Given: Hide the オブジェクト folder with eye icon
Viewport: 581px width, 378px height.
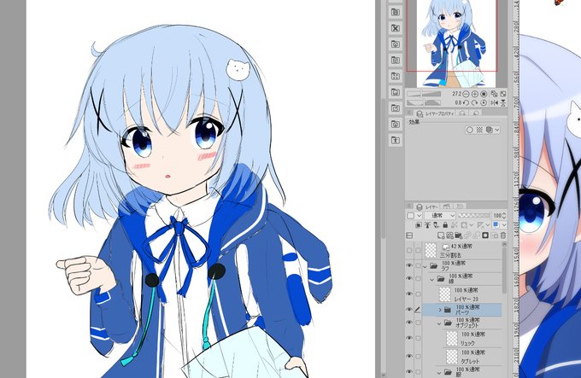Looking at the screenshot, I should pyautogui.click(x=409, y=323).
